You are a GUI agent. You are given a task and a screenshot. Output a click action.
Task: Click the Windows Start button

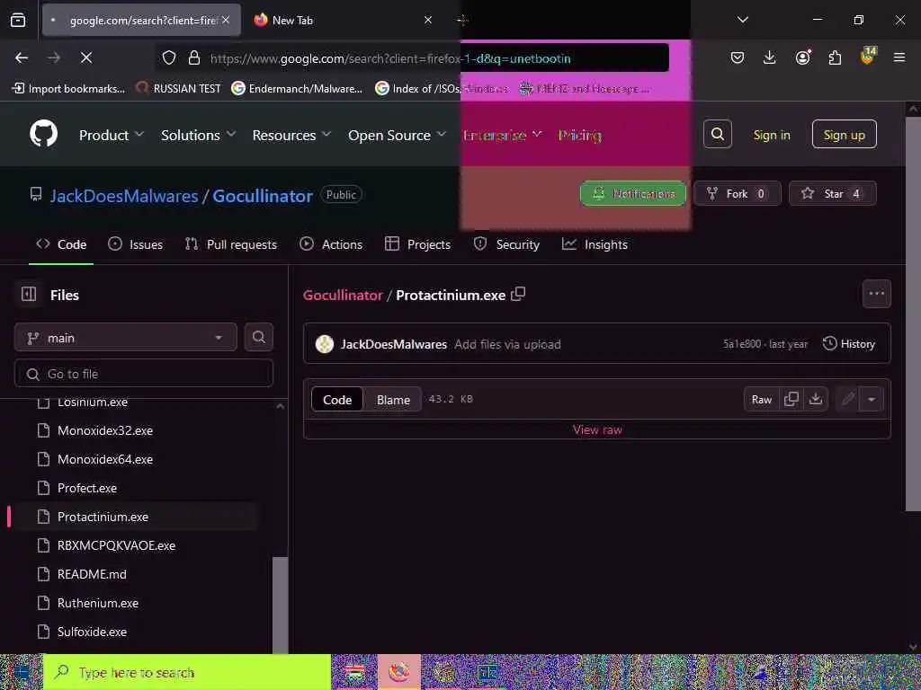[x=22, y=672]
